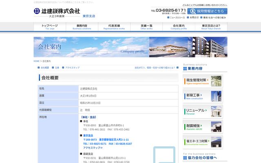This screenshot has height=163, width=261.
Task: Click the square icon beside 会社概要 anchor
Action: pyautogui.click(x=39, y=68)
